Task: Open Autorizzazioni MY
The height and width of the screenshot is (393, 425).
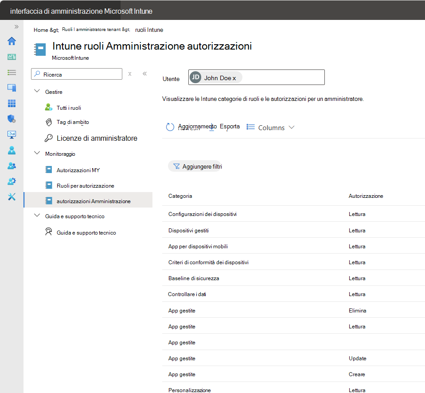Action: tap(78, 170)
